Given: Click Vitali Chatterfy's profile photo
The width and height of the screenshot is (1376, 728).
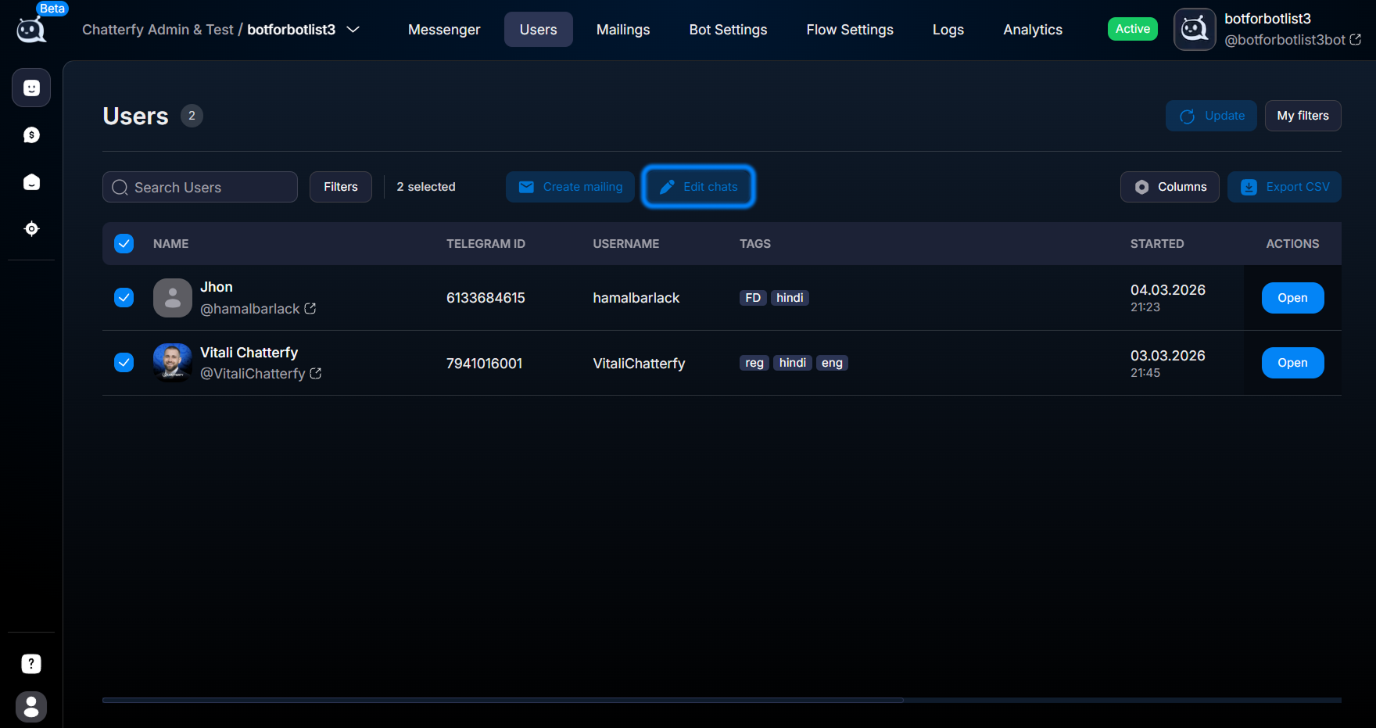Looking at the screenshot, I should 173,363.
